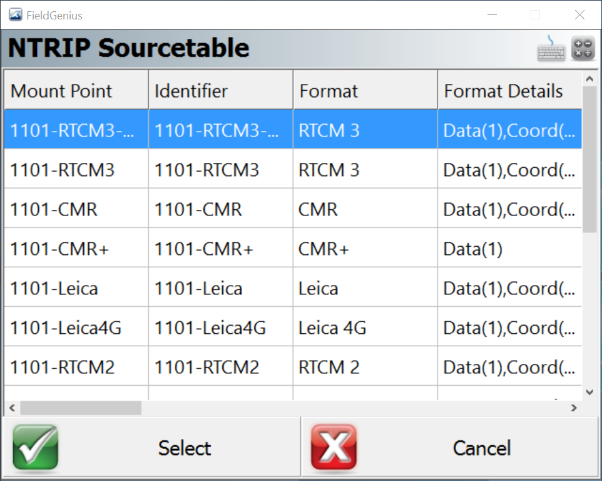Choose the 1101-Leica4G mount point
The image size is (602, 481).
coord(66,328)
